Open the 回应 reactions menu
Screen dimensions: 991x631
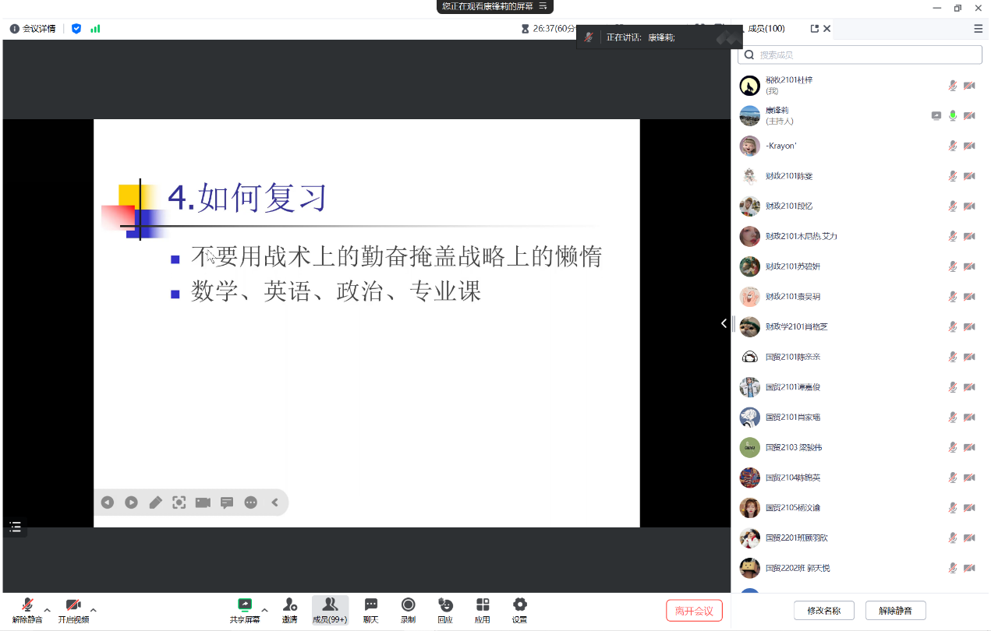(x=445, y=609)
